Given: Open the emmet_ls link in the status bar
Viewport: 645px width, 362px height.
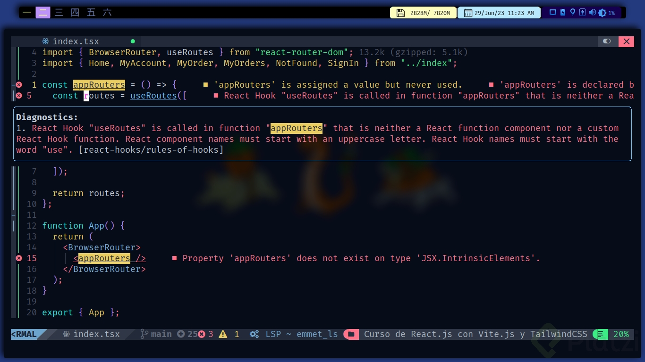Looking at the screenshot, I should [317, 334].
